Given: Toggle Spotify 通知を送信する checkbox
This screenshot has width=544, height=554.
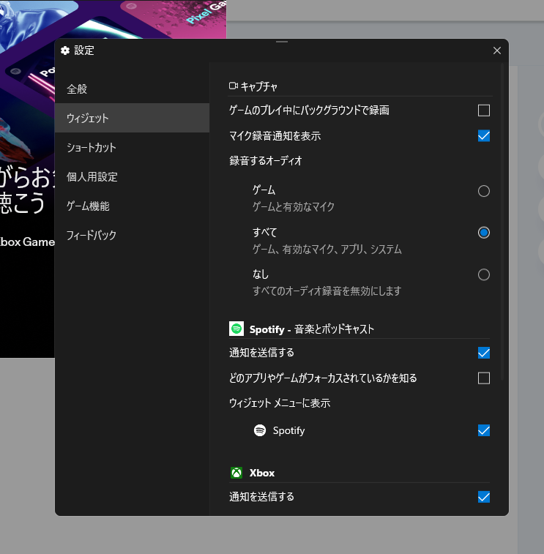Looking at the screenshot, I should [x=483, y=353].
